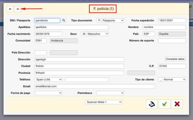Confirm form with green checkmark

[x=164, y=104]
